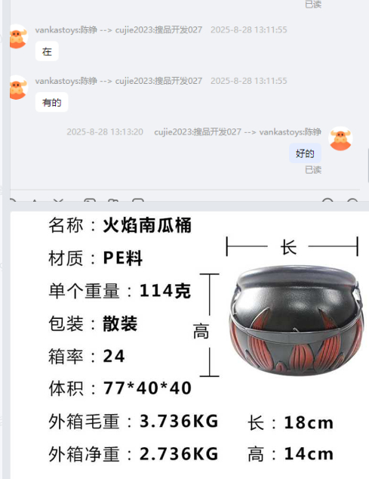Select the scissors screenshot tool icon

tap(58, 200)
